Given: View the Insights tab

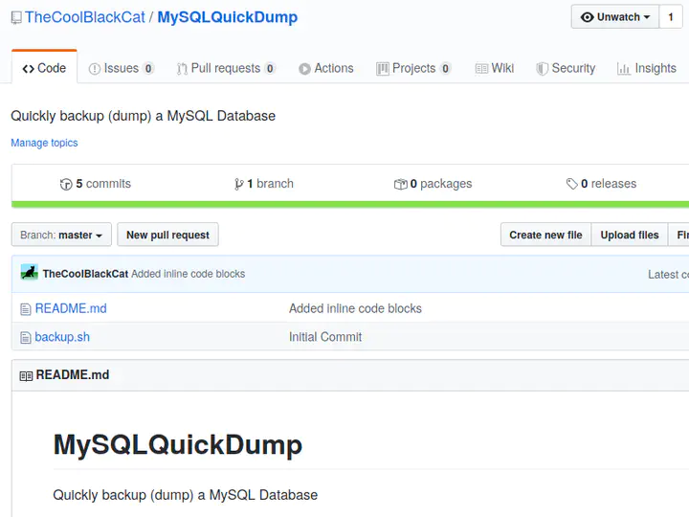Looking at the screenshot, I should 646,68.
